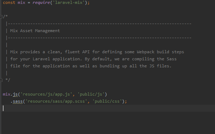
Task: Click the 'js' method with the warning underline
Action: click(x=15, y=95)
